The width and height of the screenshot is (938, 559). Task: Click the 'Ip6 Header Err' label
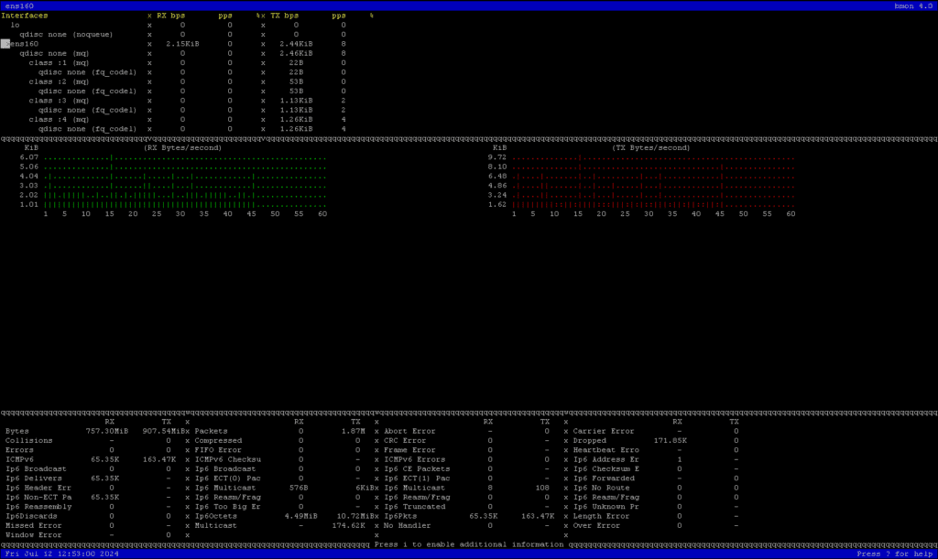pos(38,488)
